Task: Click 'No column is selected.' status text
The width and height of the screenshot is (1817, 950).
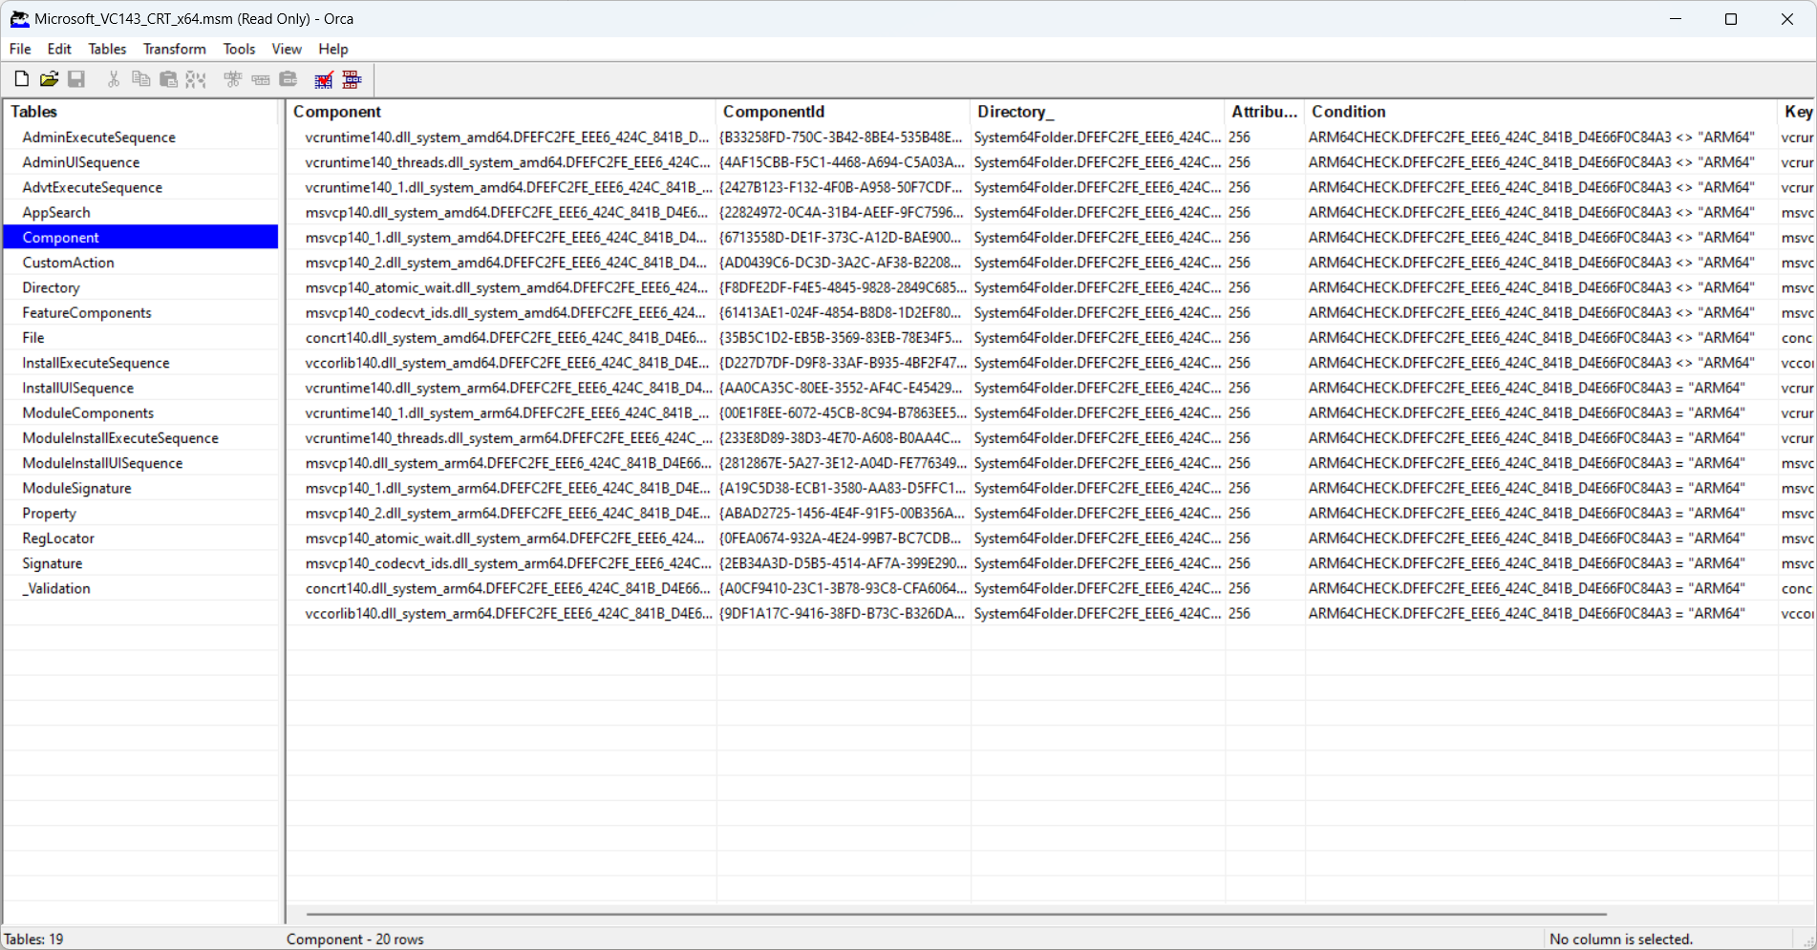Action: click(x=1621, y=939)
